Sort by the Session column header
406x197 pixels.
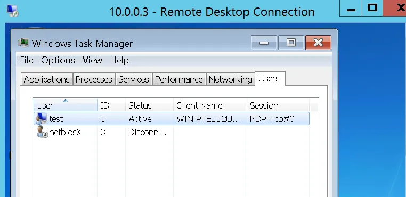[278, 105]
